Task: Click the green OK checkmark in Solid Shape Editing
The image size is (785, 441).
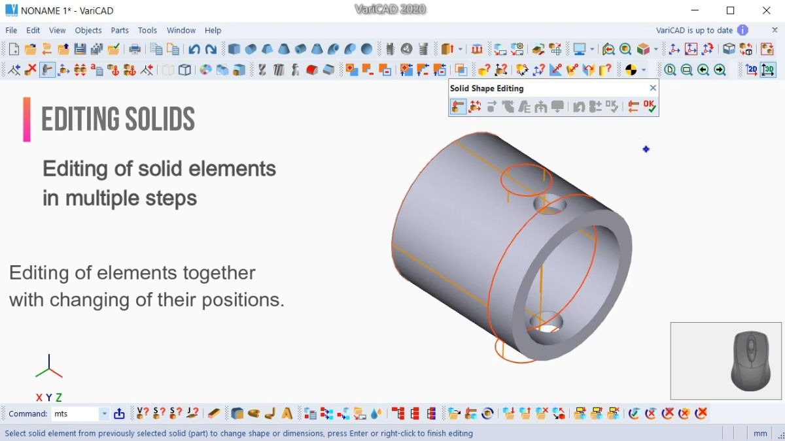Action: pos(650,106)
